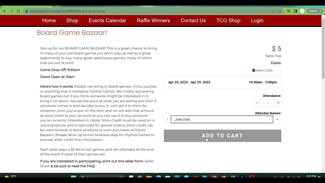Click the 10:00am - 5:00pm time text
The height and width of the screenshot is (183, 325).
(x=263, y=82)
